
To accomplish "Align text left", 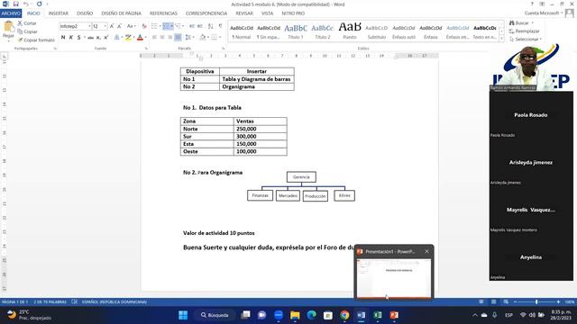I will coord(154,38).
